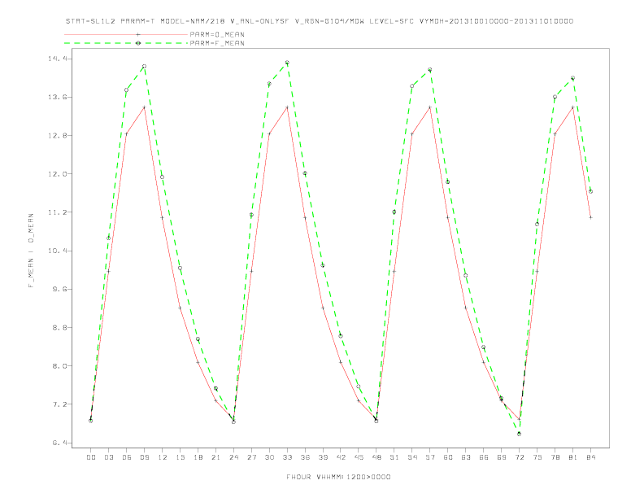Click x-axis tick label 36
Image resolution: width=644 pixels, height=498 pixels.
(x=305, y=457)
